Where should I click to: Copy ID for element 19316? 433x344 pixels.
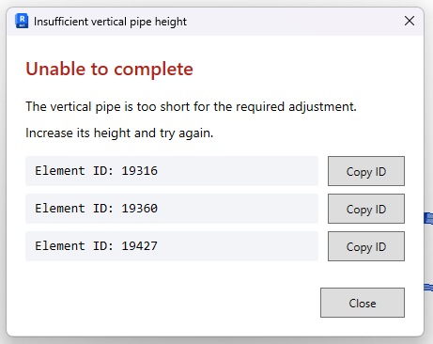(x=366, y=171)
